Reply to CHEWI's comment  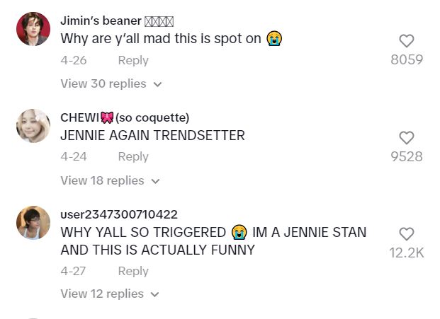(x=133, y=156)
